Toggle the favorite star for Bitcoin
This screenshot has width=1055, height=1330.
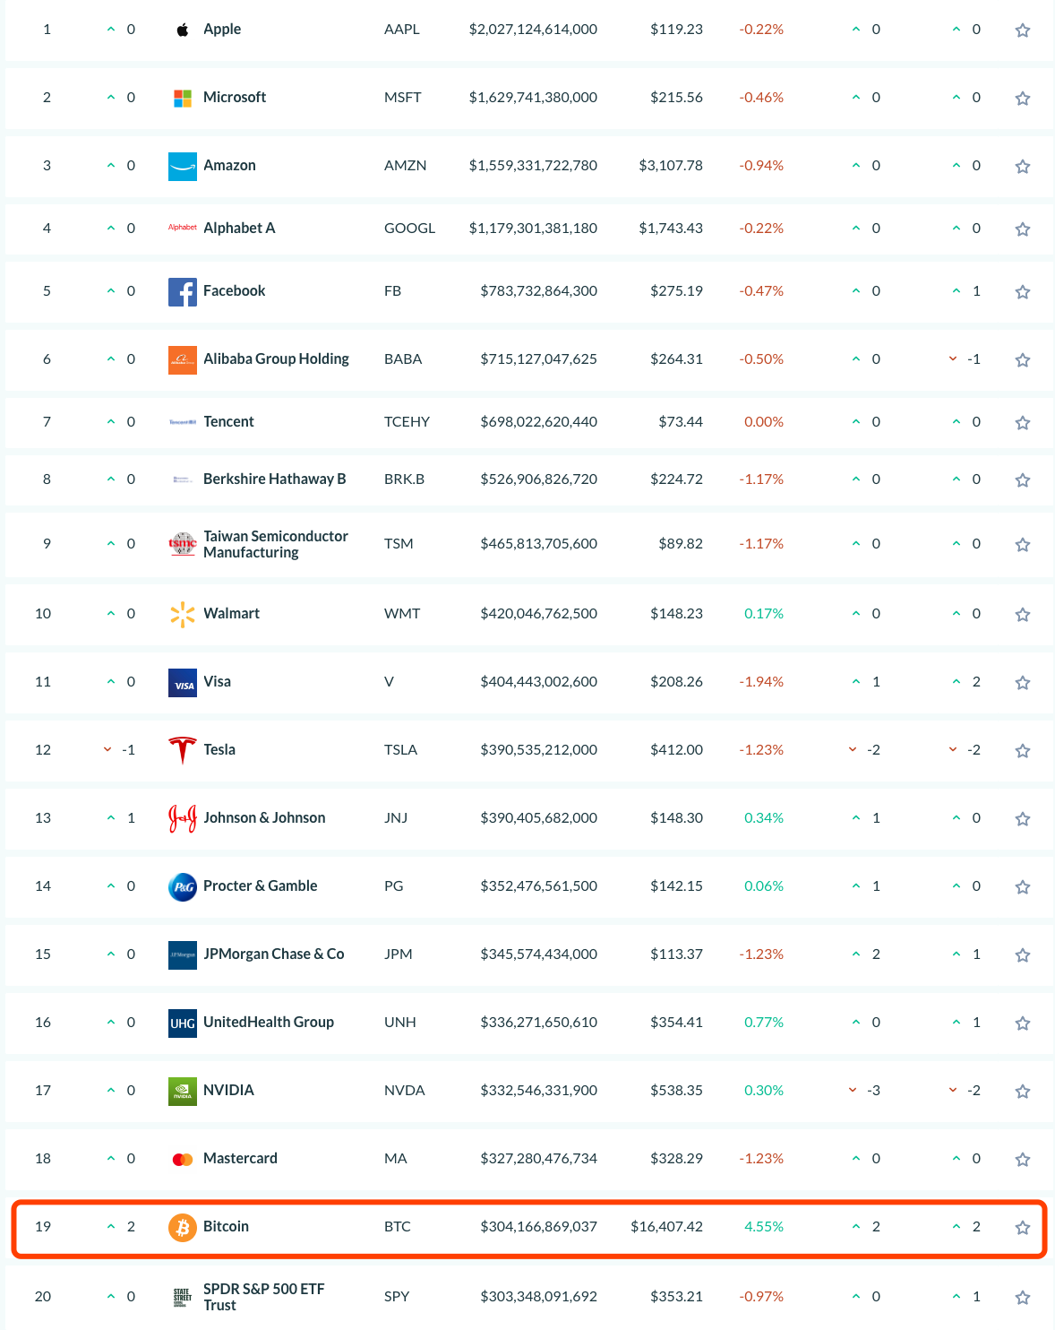tap(1023, 1228)
